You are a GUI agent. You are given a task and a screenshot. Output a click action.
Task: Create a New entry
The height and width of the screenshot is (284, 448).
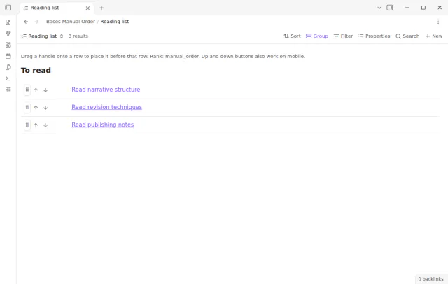pyautogui.click(x=434, y=36)
